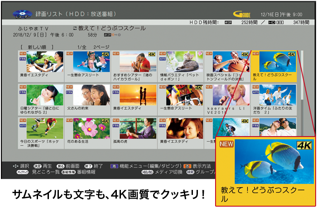317x208 pixels.
Task: Click the 4K badge on the cyclist thumbnail
Action: click(198, 88)
